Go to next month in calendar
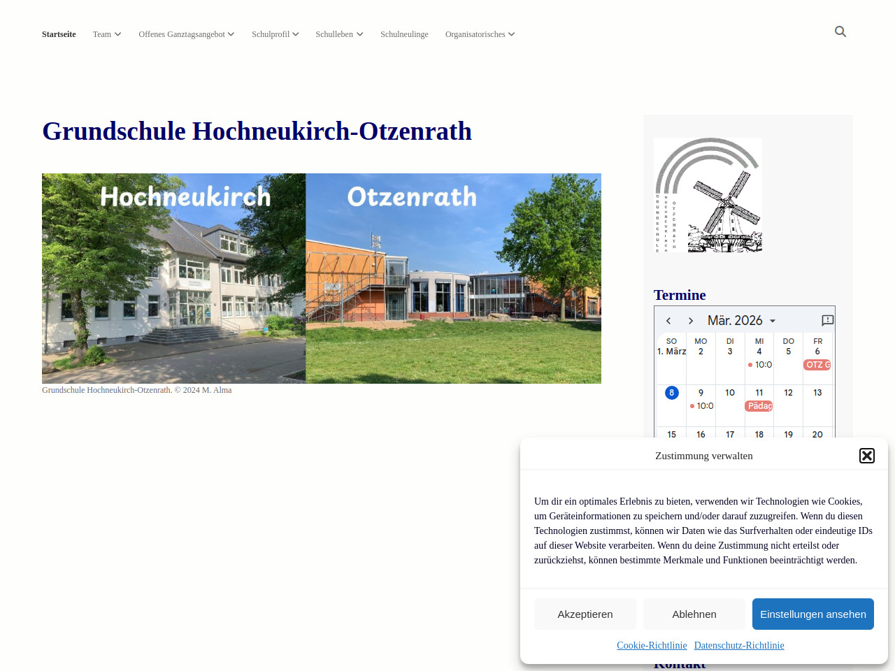 coord(691,321)
